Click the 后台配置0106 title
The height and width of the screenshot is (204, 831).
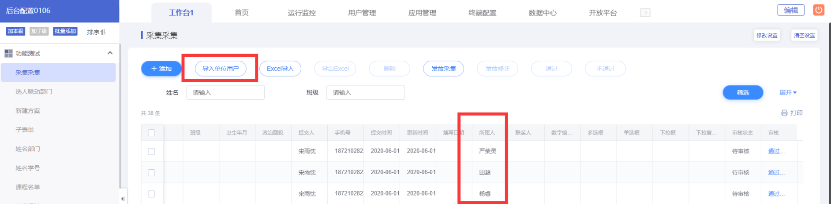28,11
